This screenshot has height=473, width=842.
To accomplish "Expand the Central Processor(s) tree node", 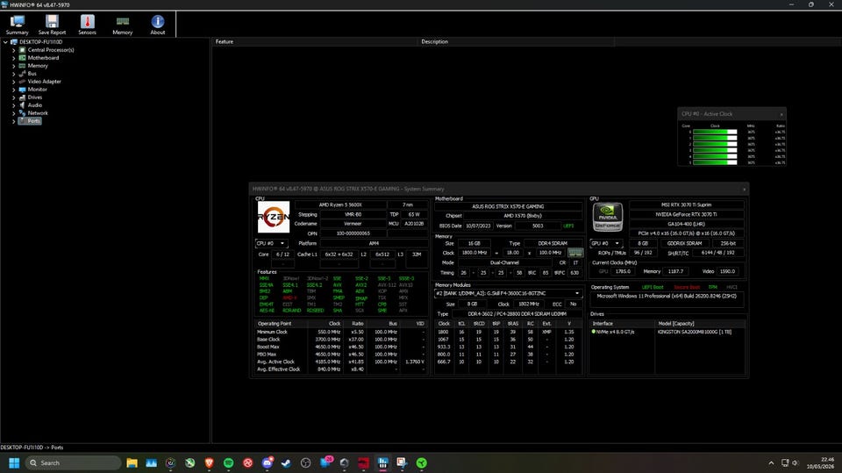I will click(13, 50).
